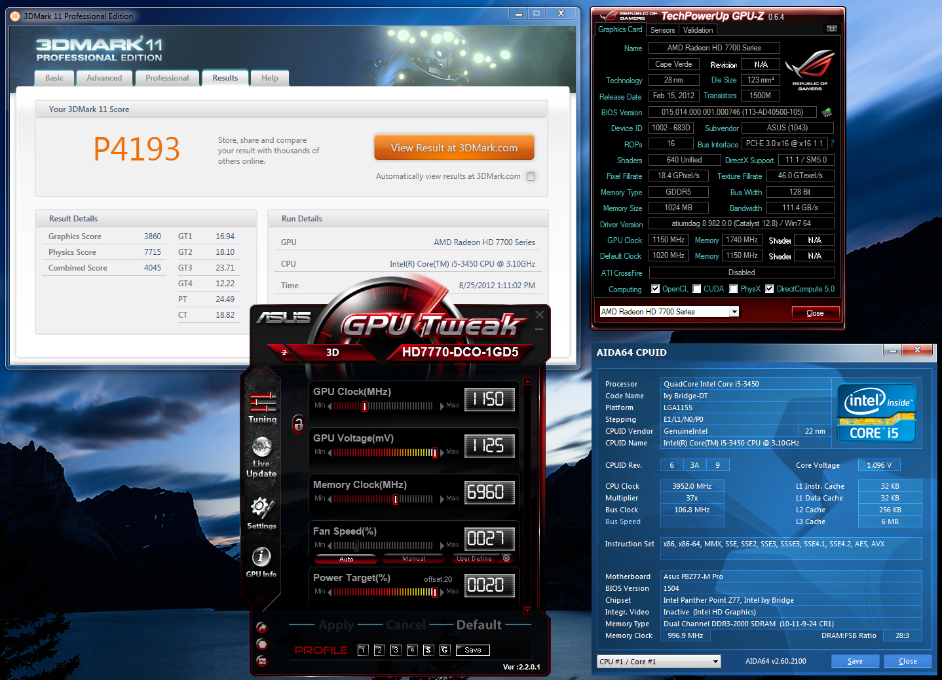Click the GPU Tweak red arrow icon
Viewport: 942px width, 680px height.
point(261,627)
